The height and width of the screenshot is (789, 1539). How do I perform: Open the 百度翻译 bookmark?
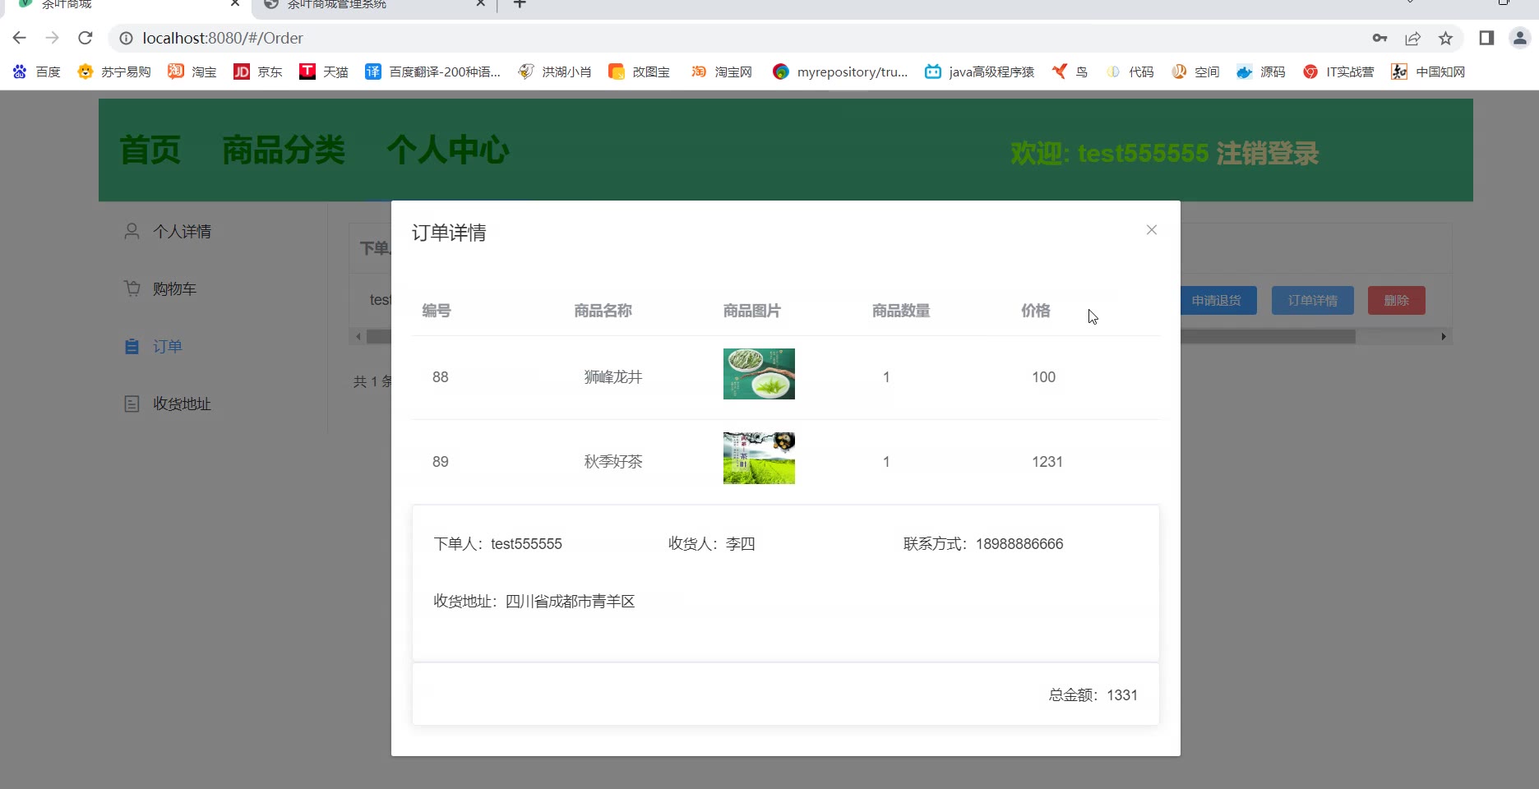tap(432, 72)
